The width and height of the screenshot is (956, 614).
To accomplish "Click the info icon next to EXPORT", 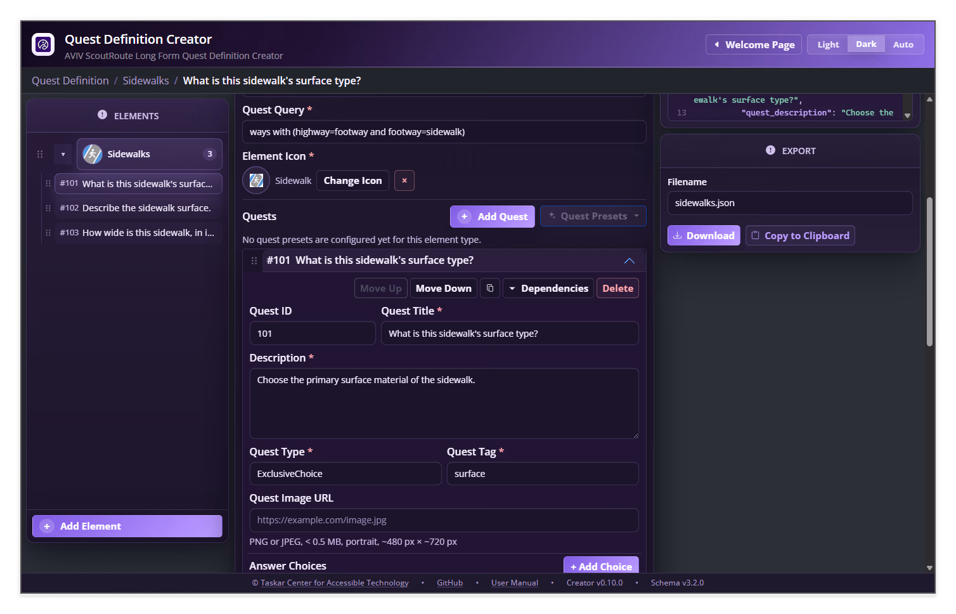I will tap(770, 150).
